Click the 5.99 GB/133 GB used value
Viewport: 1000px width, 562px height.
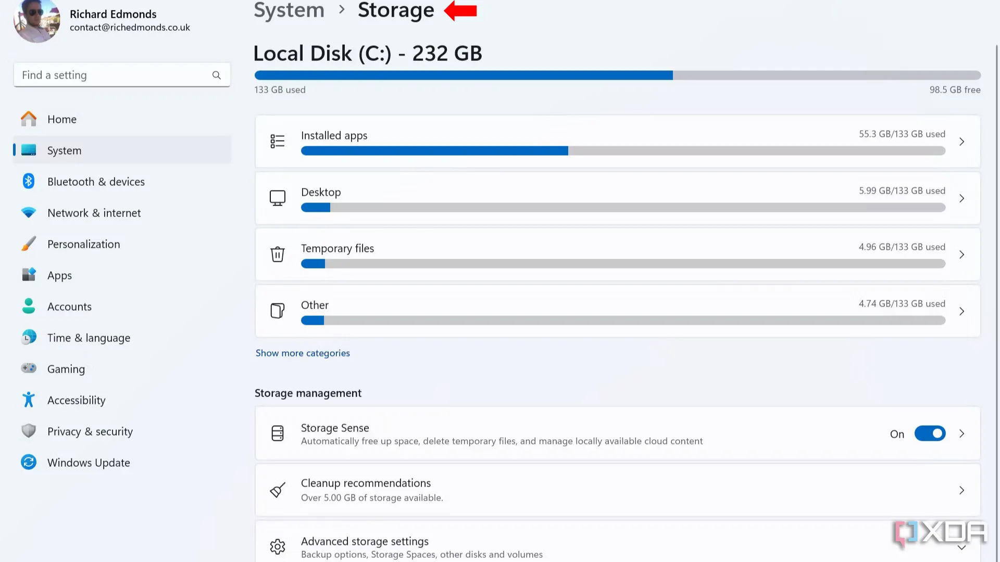pos(902,191)
